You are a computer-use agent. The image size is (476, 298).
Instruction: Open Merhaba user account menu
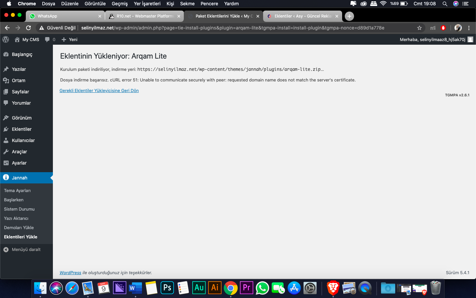(436, 39)
